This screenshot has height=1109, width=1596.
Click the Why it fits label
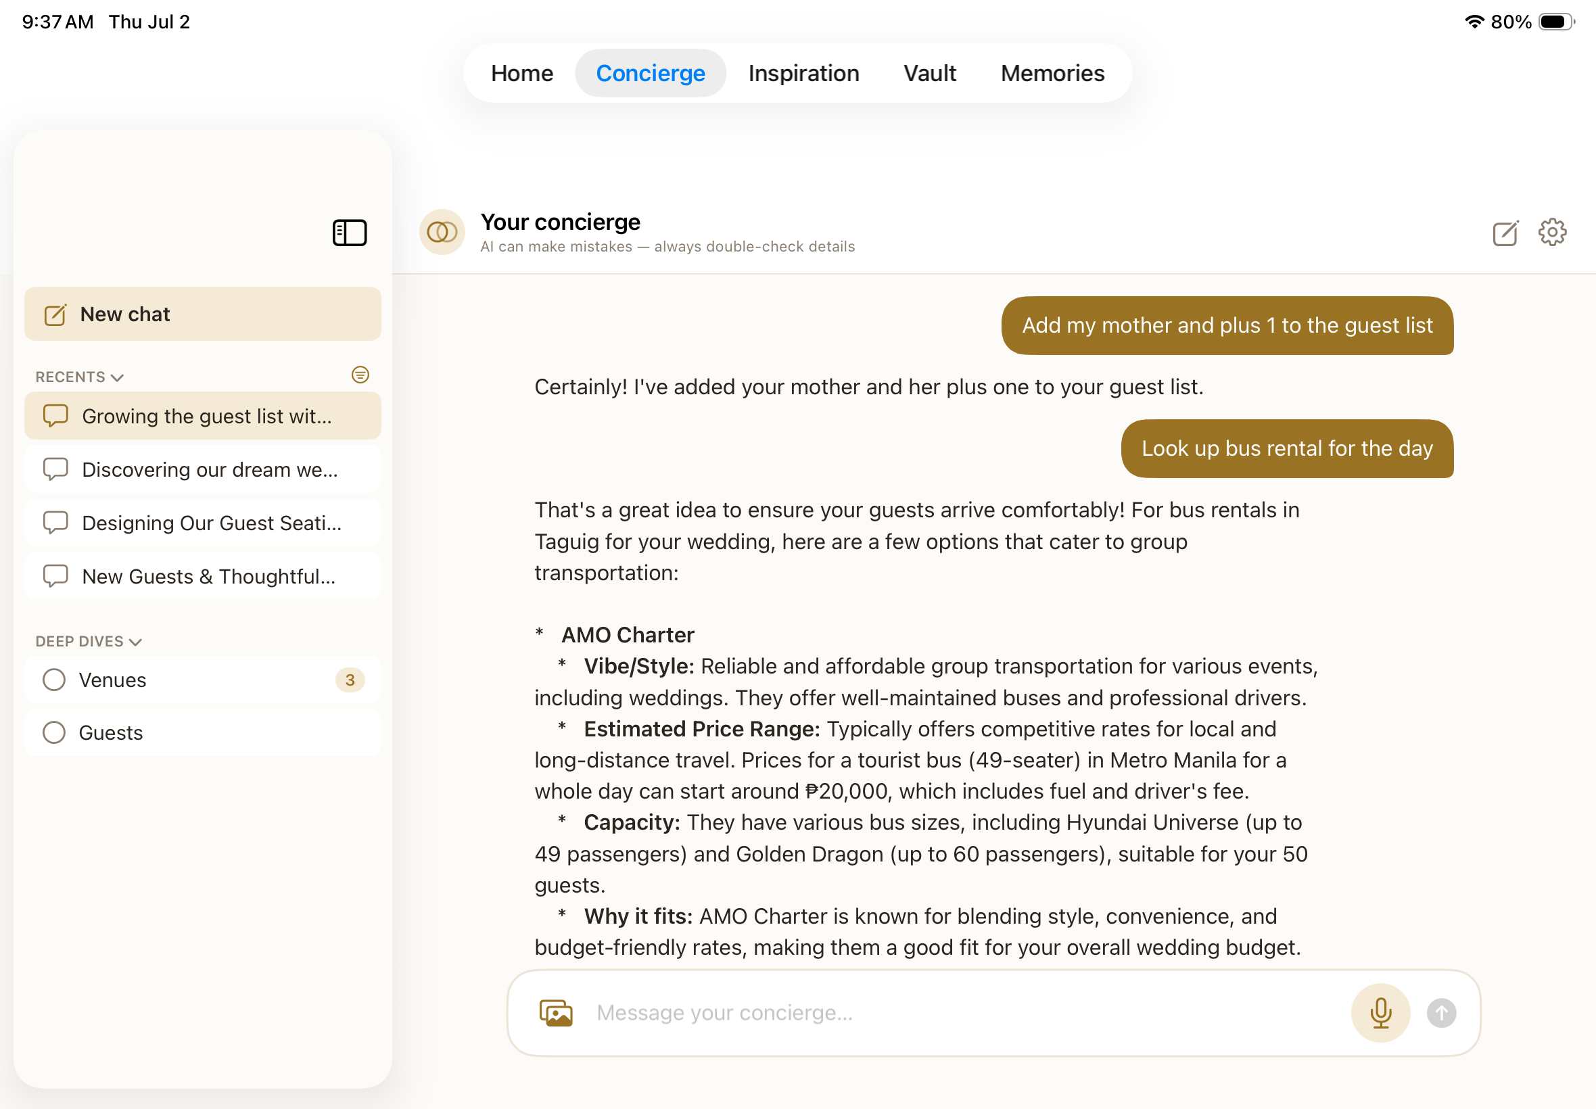pyautogui.click(x=638, y=916)
